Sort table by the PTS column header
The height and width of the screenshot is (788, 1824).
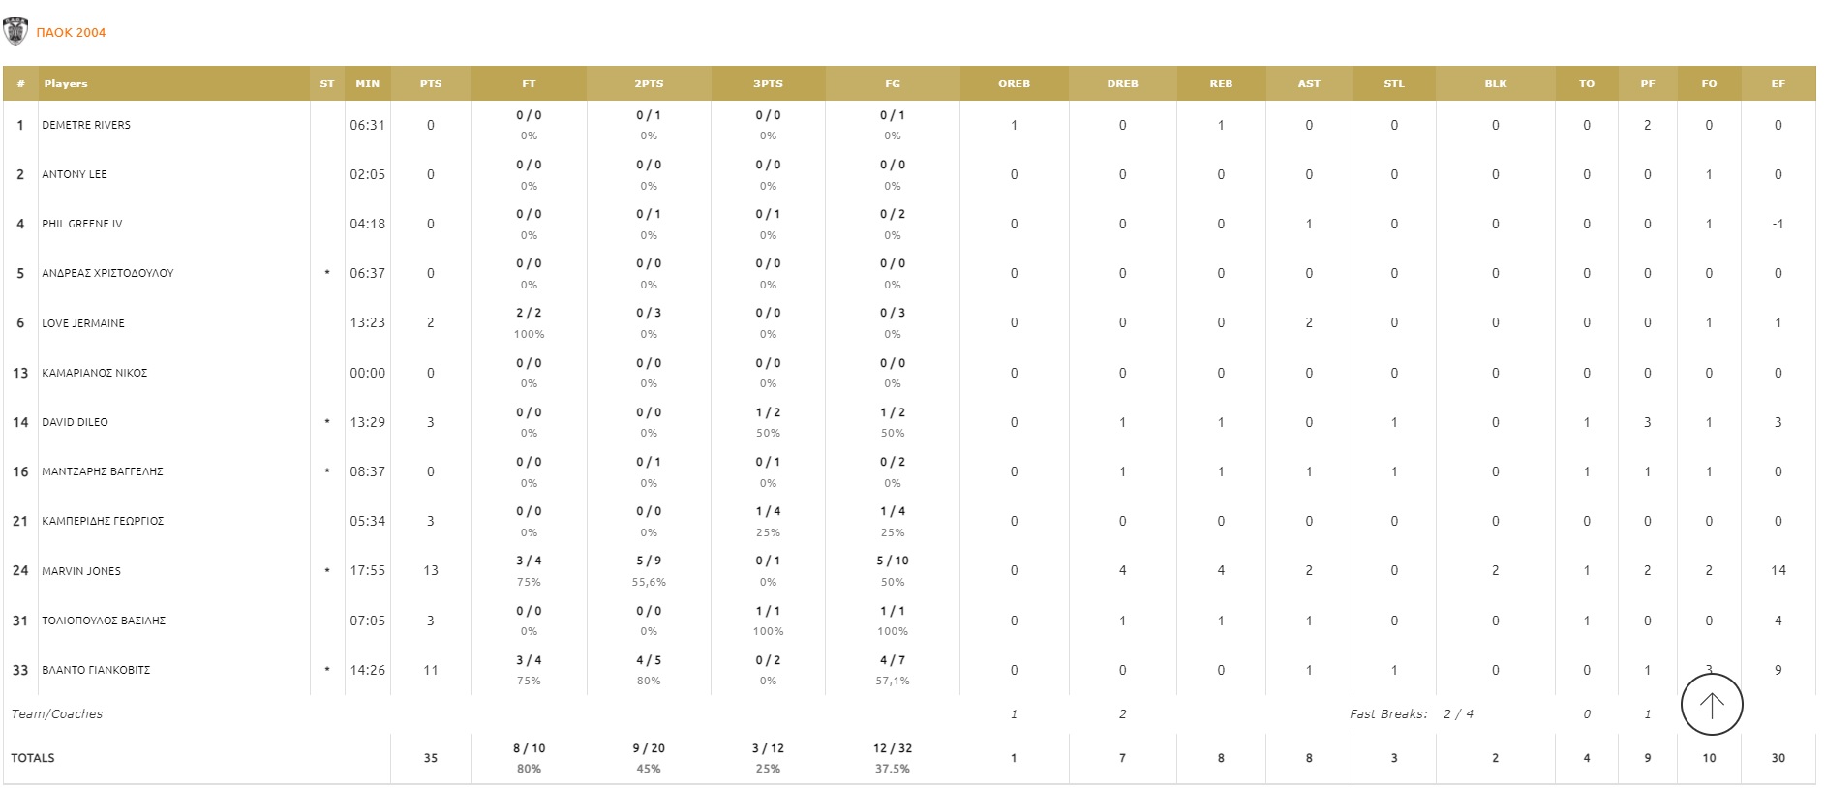431,84
